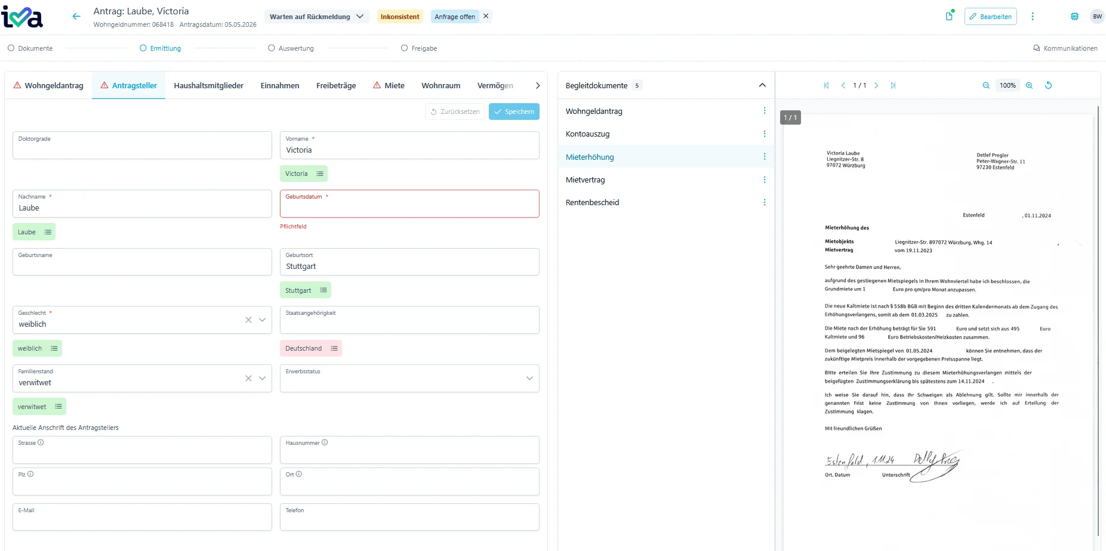The height and width of the screenshot is (551, 1106).
Task: Click the 100% zoom level field
Action: pyautogui.click(x=1008, y=85)
